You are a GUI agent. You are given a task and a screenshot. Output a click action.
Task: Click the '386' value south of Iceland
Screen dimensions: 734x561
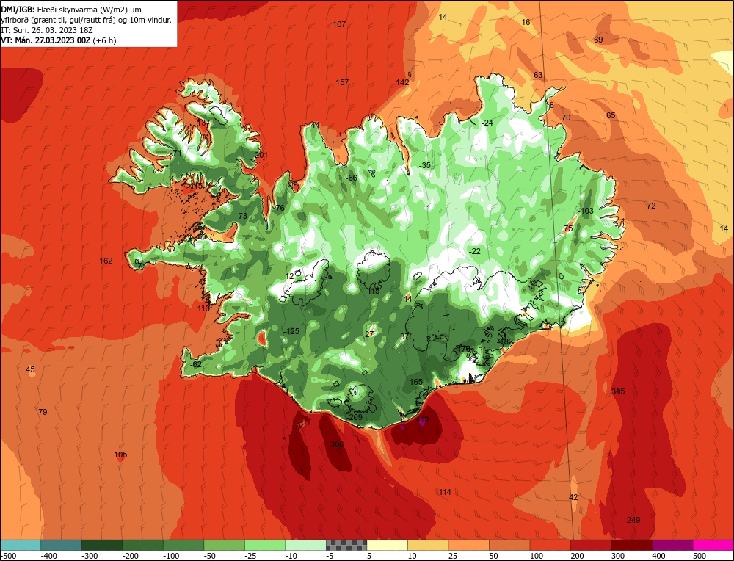click(x=337, y=444)
